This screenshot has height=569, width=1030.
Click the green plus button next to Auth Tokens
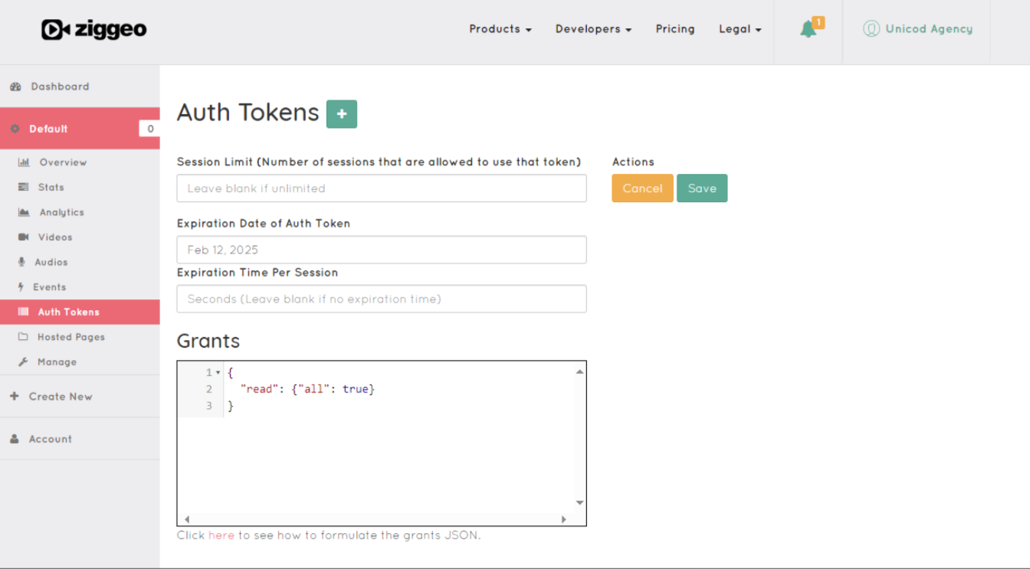[342, 114]
